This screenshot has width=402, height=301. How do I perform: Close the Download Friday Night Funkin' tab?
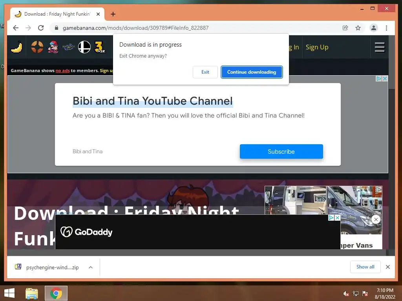point(98,14)
